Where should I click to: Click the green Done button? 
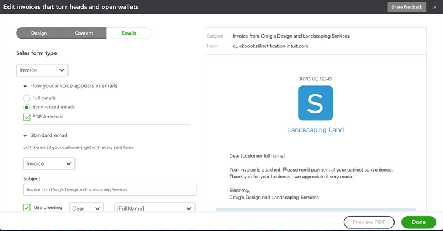pyautogui.click(x=418, y=222)
